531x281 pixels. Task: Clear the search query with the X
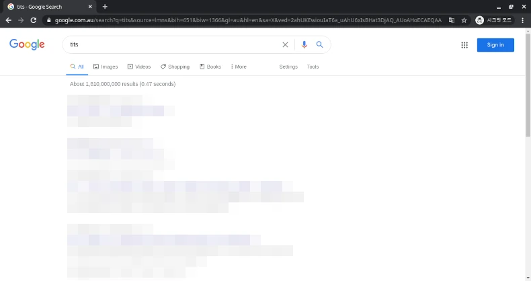tap(285, 44)
